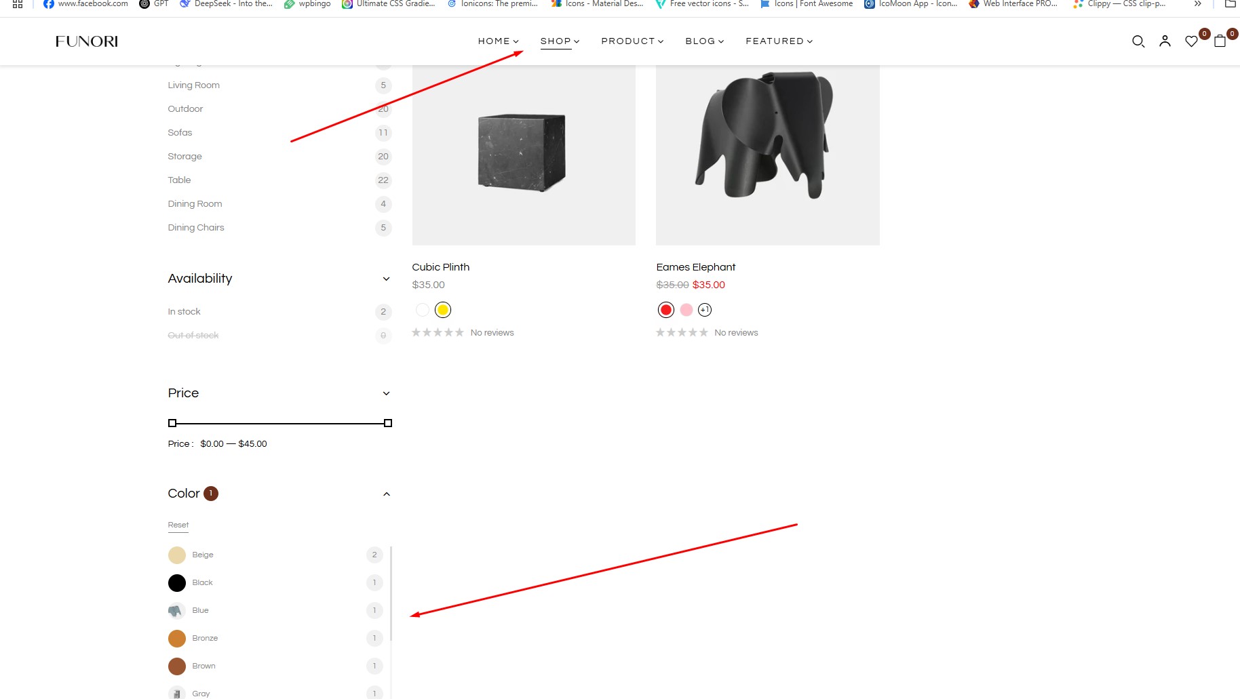Select the Dining Chairs category

click(196, 228)
